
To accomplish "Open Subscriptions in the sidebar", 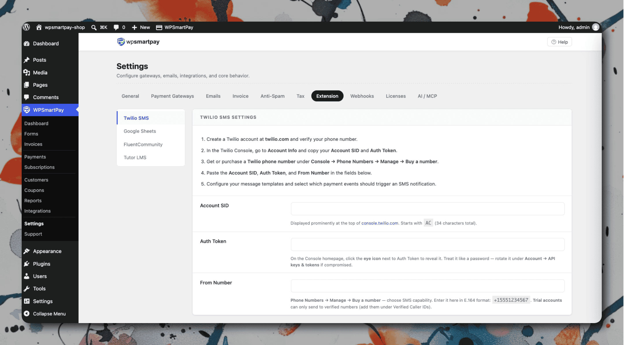I will pyautogui.click(x=39, y=167).
